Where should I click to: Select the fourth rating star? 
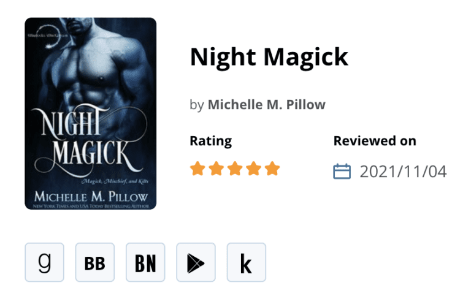tap(253, 169)
